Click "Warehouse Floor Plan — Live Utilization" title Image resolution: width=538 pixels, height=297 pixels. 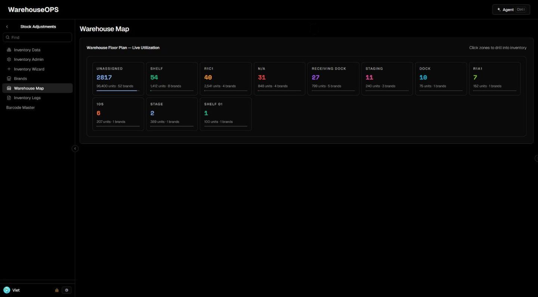(x=123, y=48)
